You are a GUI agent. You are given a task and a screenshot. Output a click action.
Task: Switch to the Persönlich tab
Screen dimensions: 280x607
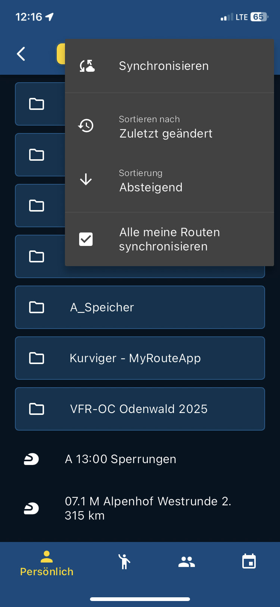[47, 564]
